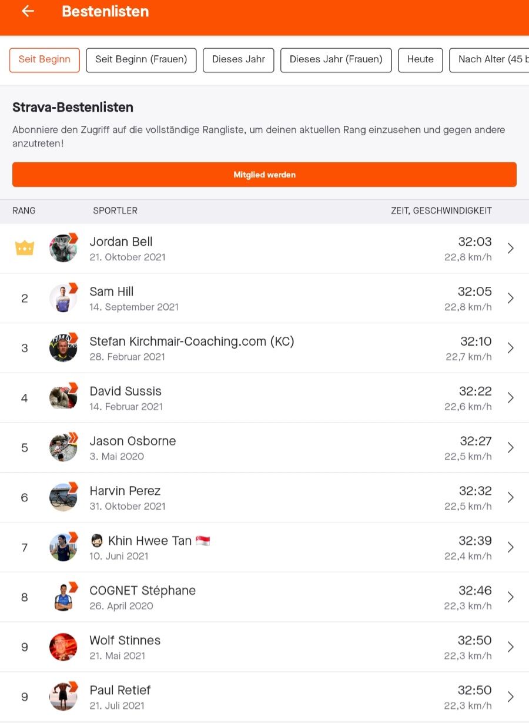Image resolution: width=529 pixels, height=723 pixels.
Task: Select the "Seit Beginn" filter
Action: [x=45, y=60]
